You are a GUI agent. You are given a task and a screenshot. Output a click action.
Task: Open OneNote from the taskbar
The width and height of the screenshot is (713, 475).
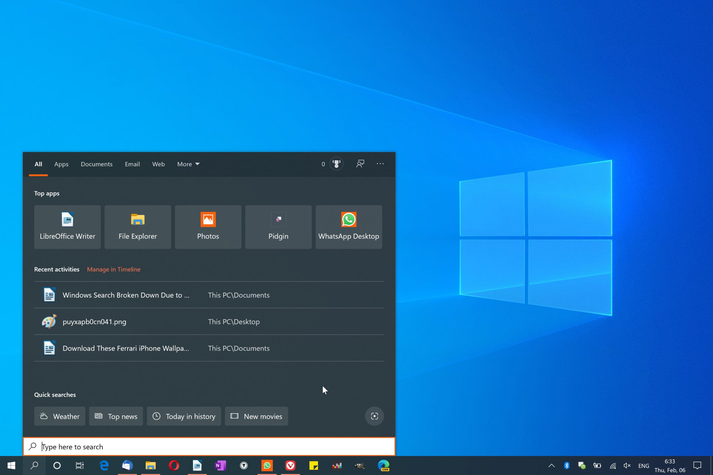[220, 466]
